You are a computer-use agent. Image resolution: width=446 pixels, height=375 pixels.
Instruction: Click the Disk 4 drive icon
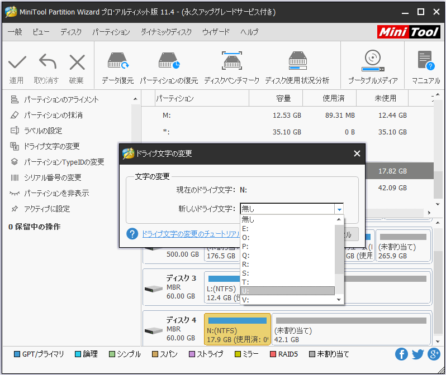(154, 331)
